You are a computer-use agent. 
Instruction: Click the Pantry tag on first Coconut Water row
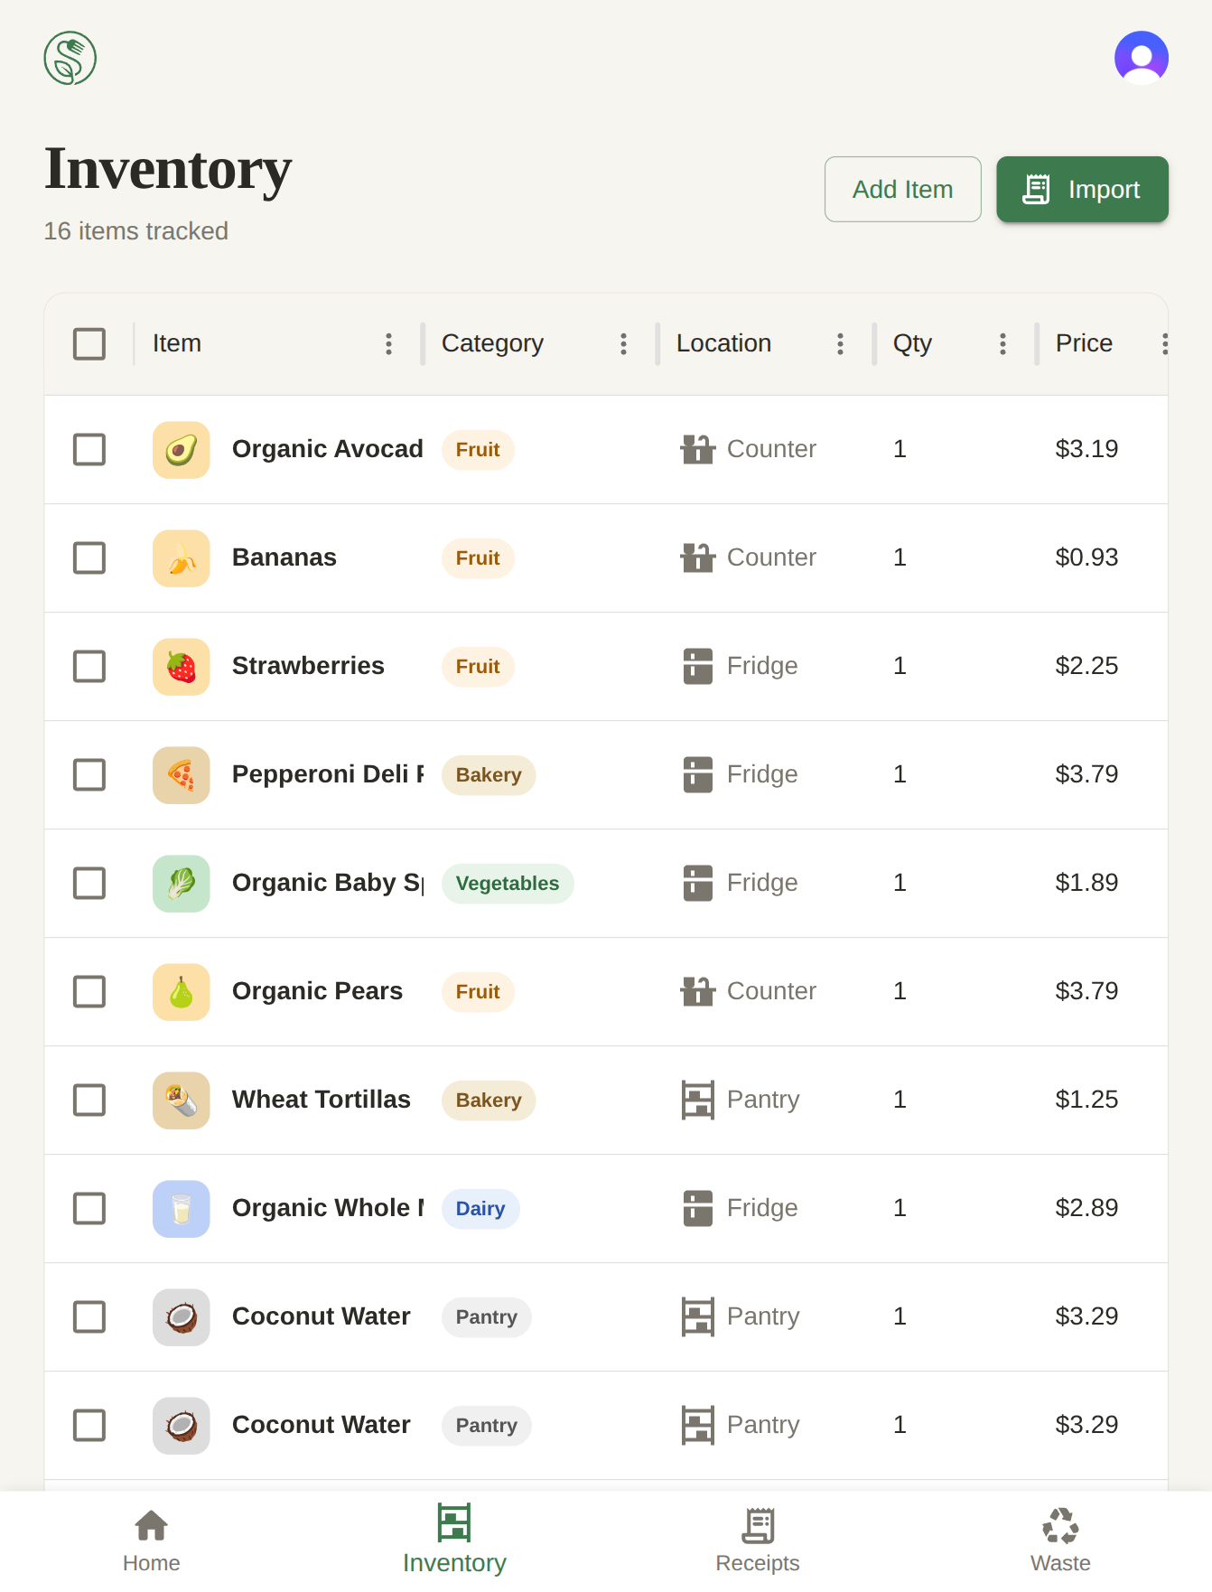(x=487, y=1316)
